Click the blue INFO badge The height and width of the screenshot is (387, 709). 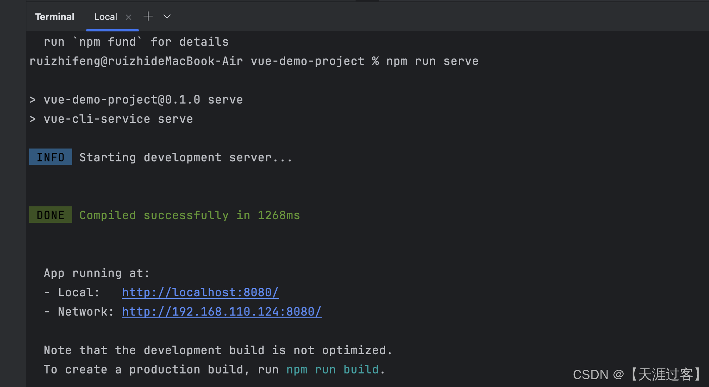(x=51, y=157)
